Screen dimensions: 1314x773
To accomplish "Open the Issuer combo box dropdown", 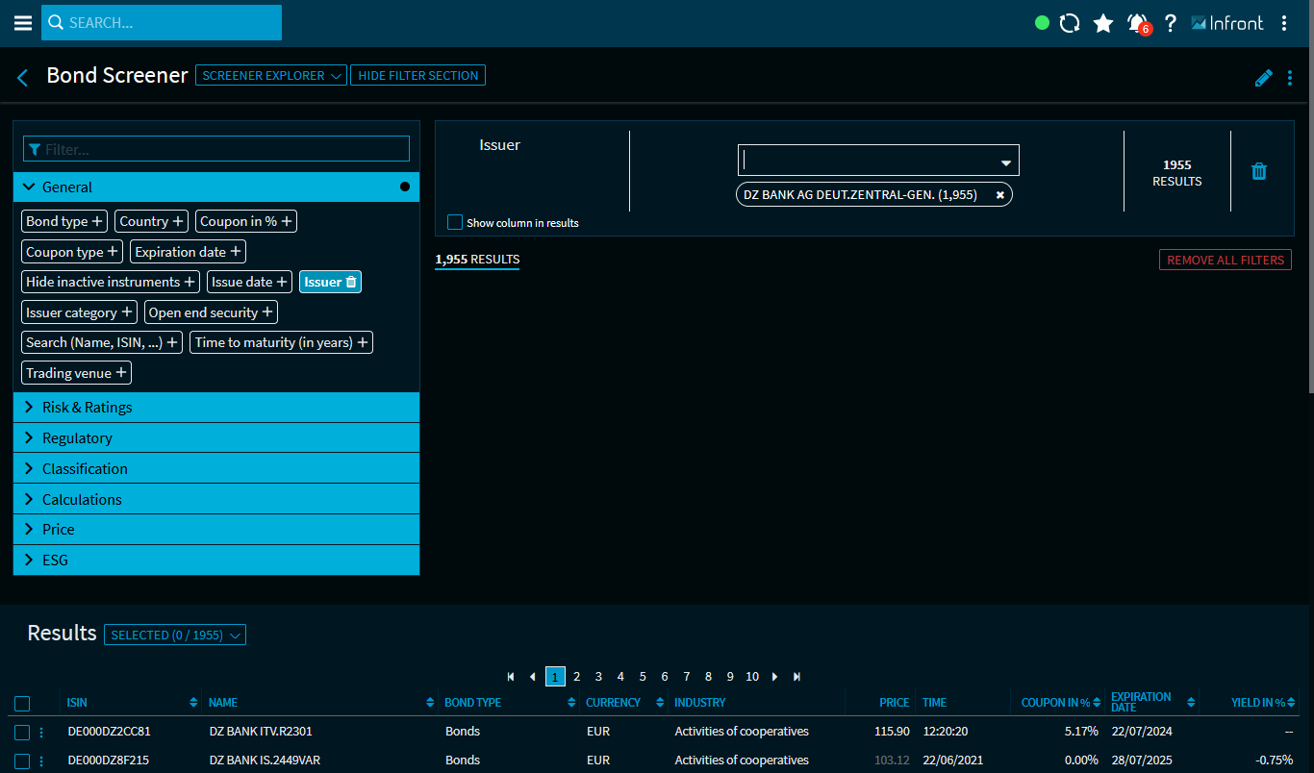I will click(x=1006, y=162).
